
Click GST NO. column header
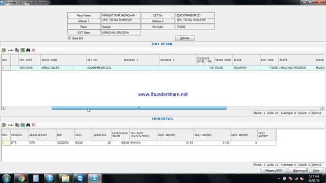point(104,60)
